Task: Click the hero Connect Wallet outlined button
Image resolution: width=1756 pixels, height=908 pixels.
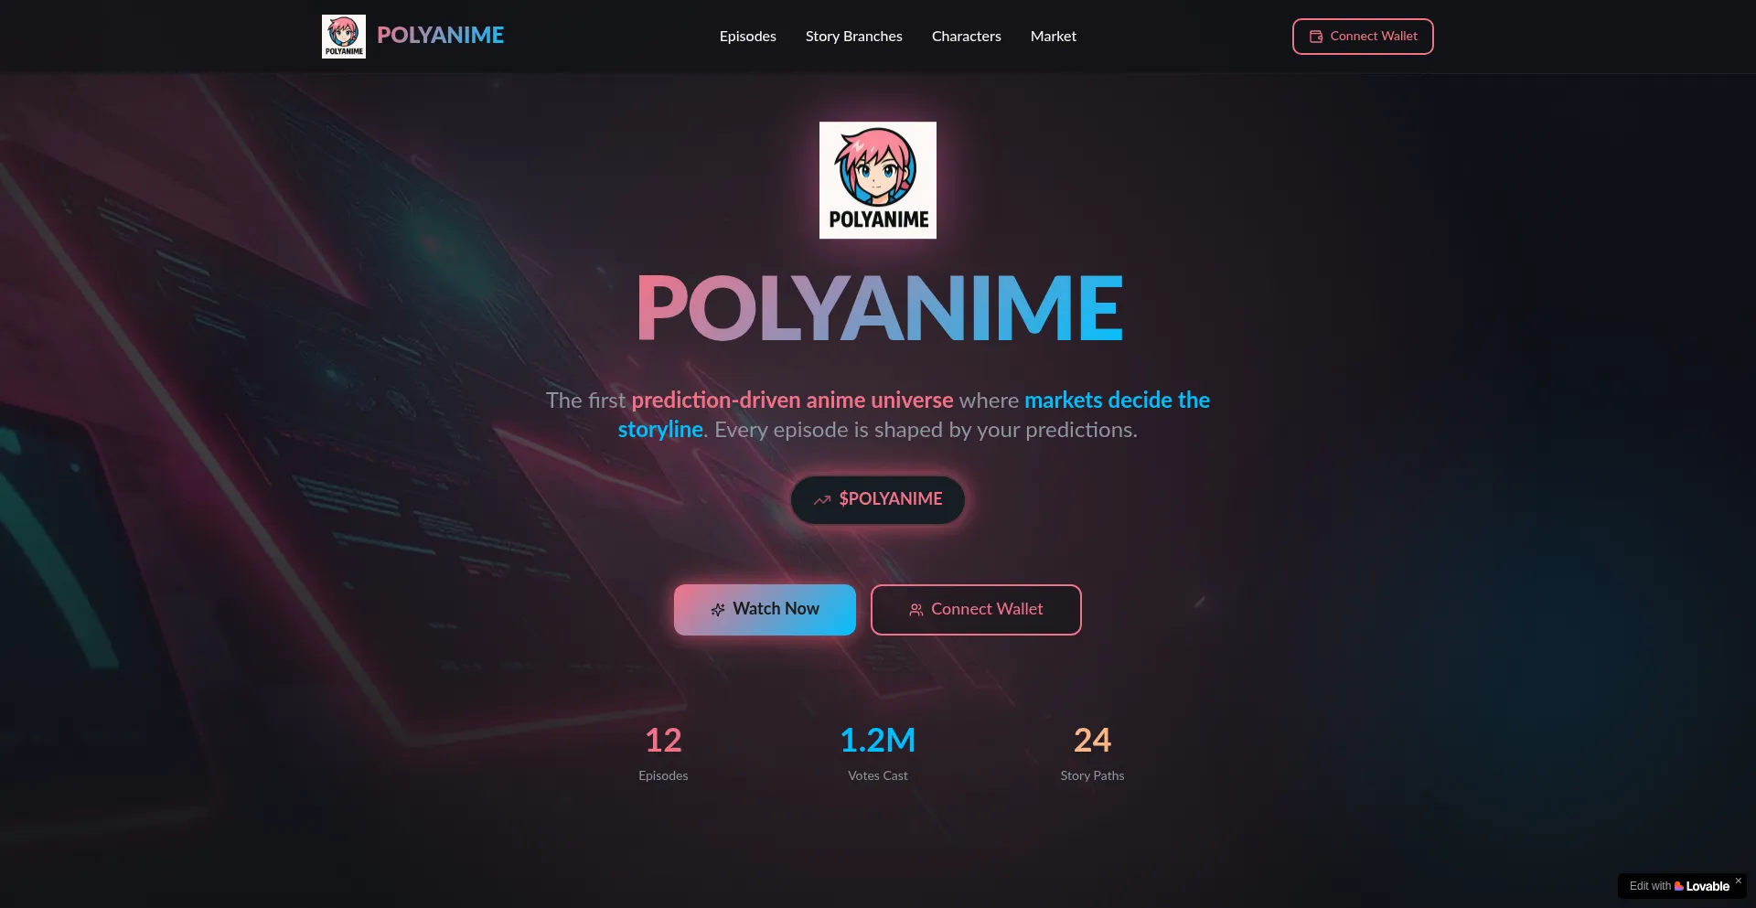Action: pyautogui.click(x=976, y=610)
